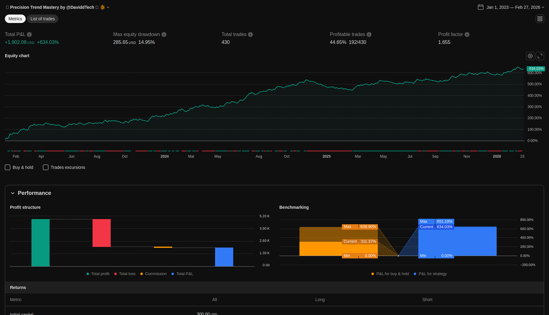Click the calendar icon by date range
The image size is (549, 315).
tap(480, 7)
